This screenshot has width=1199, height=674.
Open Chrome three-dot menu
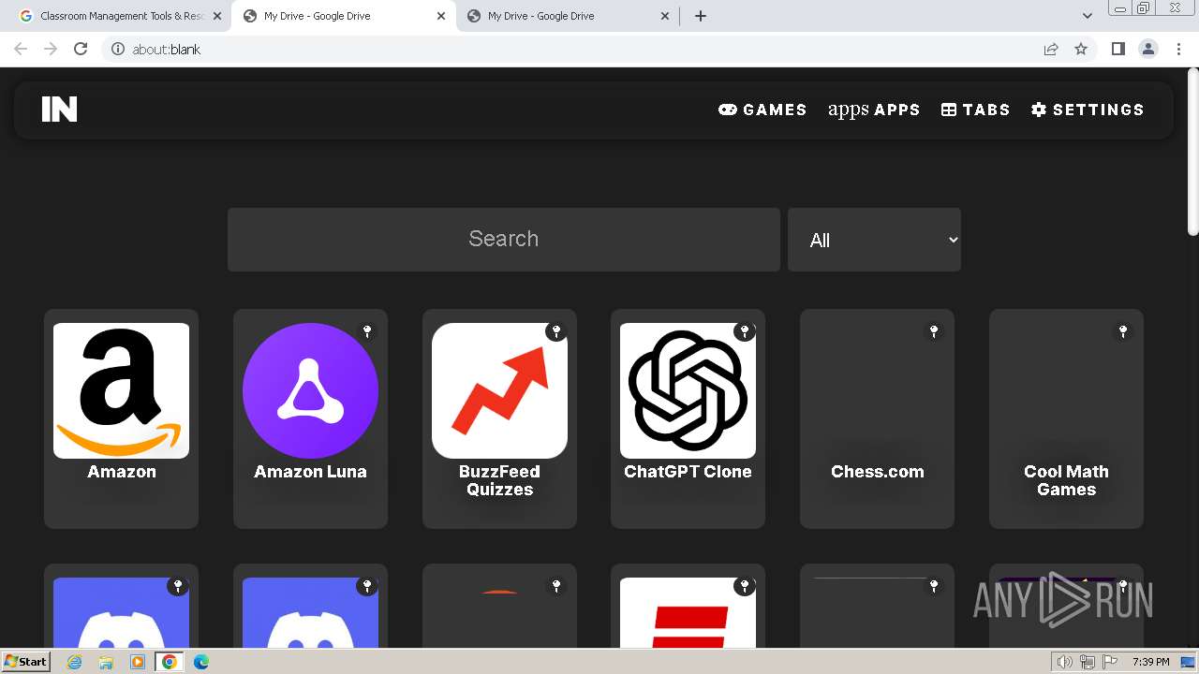1179,49
